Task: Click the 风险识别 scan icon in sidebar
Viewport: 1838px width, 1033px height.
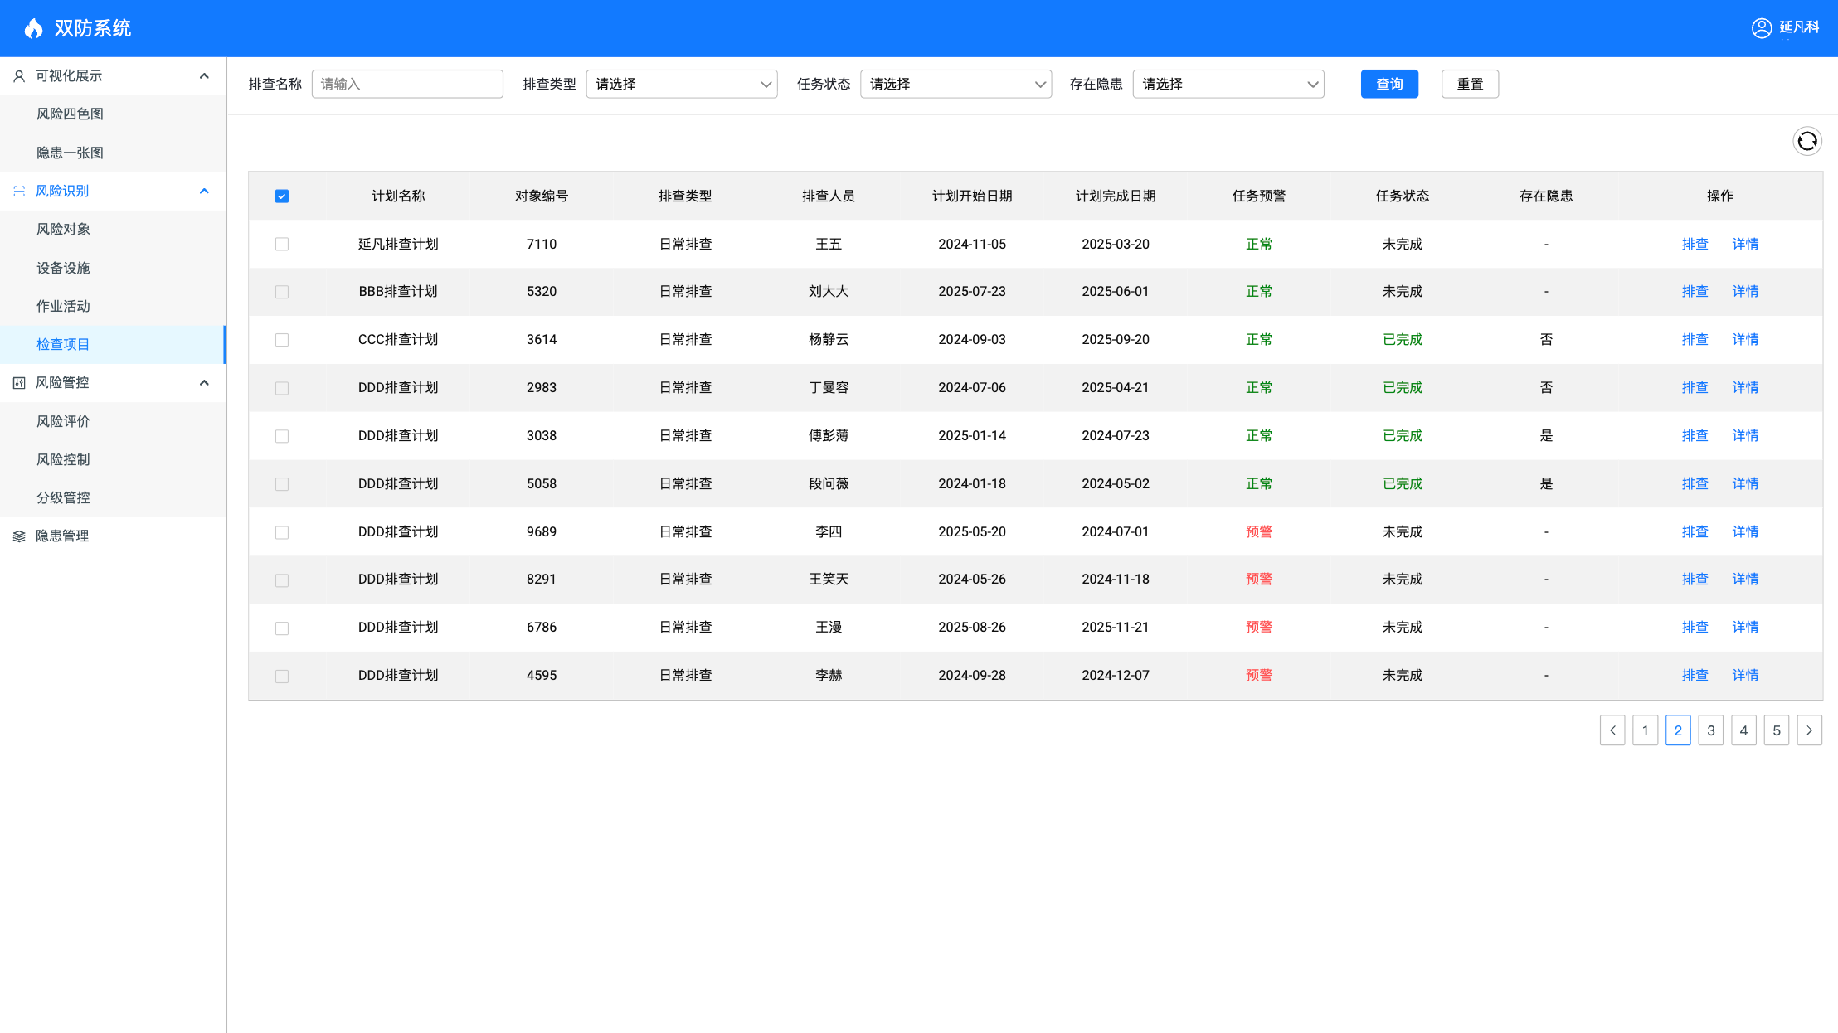Action: pyautogui.click(x=19, y=192)
